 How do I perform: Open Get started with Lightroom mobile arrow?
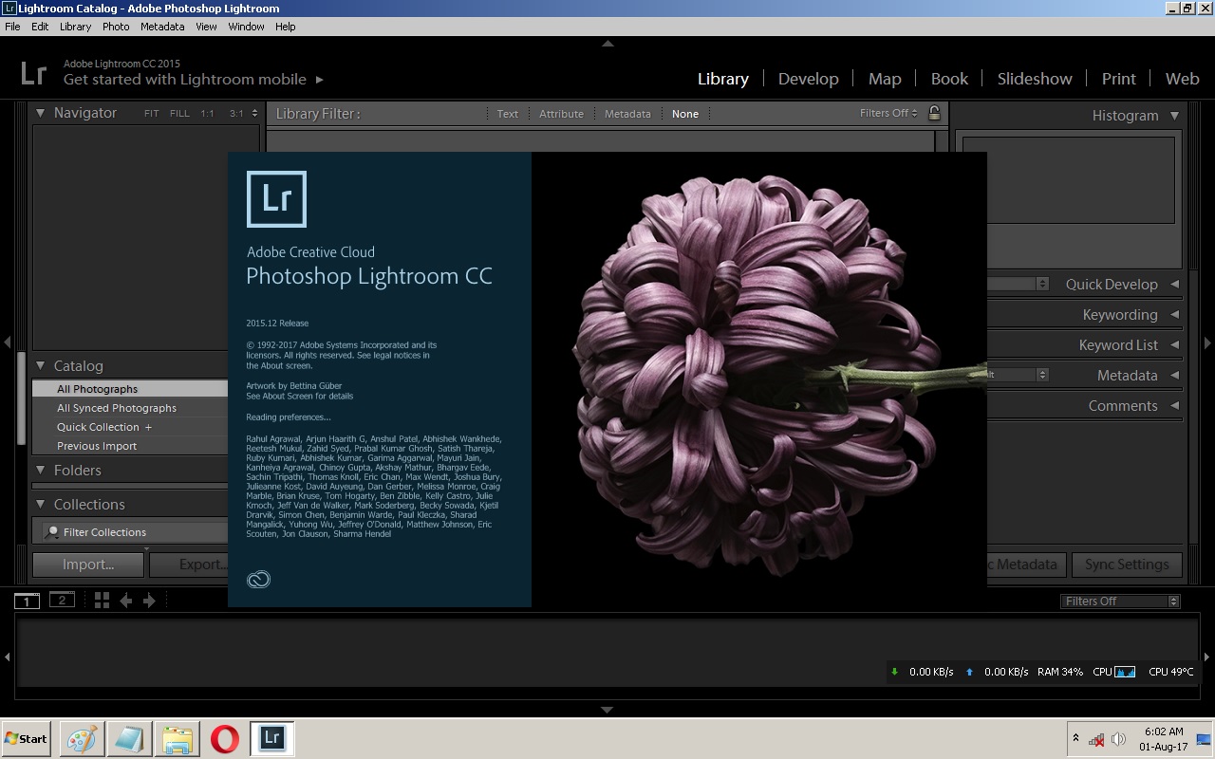[320, 80]
